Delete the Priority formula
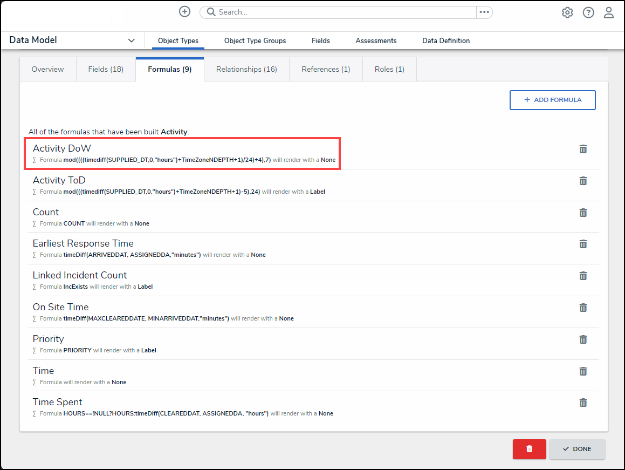The height and width of the screenshot is (470, 625). pyautogui.click(x=583, y=339)
